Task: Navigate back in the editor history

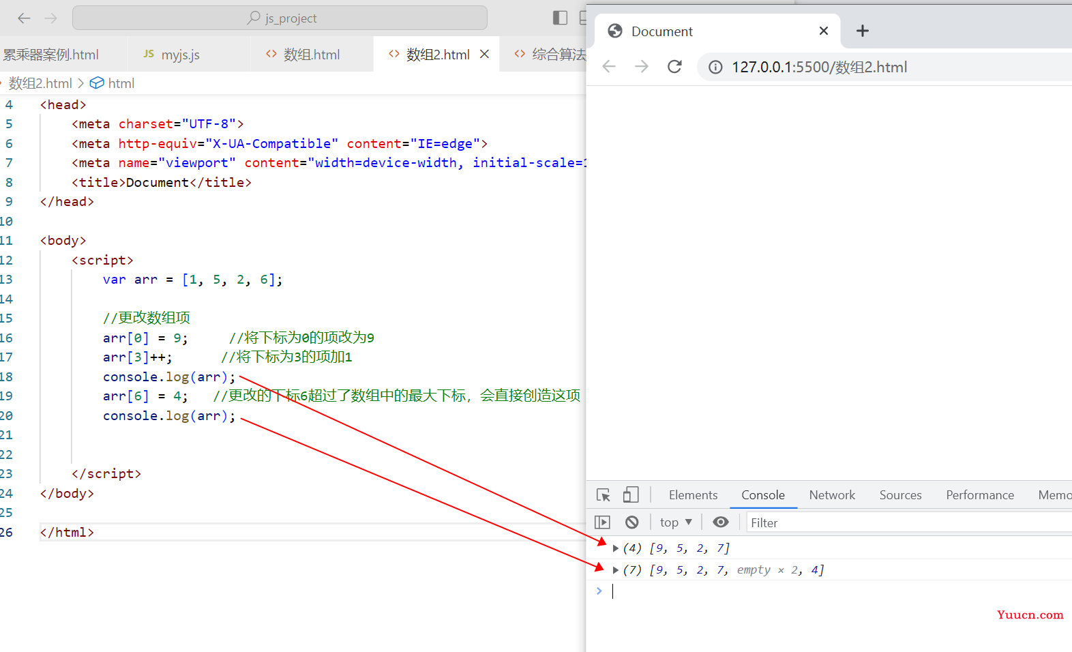Action: [25, 18]
